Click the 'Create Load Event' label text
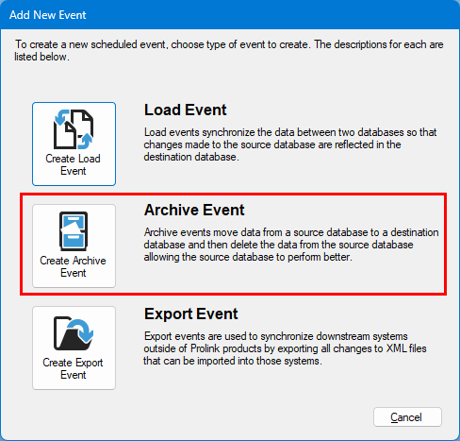This screenshot has height=441, width=460. click(x=74, y=164)
